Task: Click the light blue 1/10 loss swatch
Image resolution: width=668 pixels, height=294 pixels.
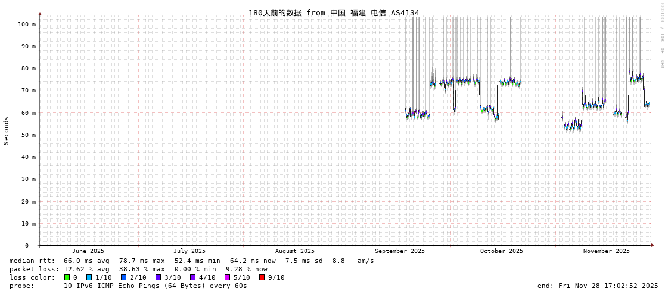Action: pos(89,277)
